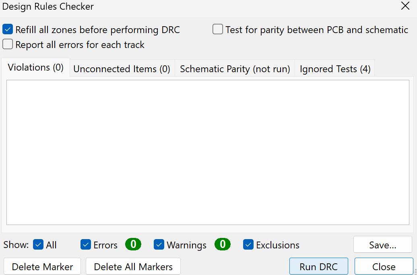Image resolution: width=417 pixels, height=275 pixels.
Task: Click the Save... button
Action: pos(383,245)
